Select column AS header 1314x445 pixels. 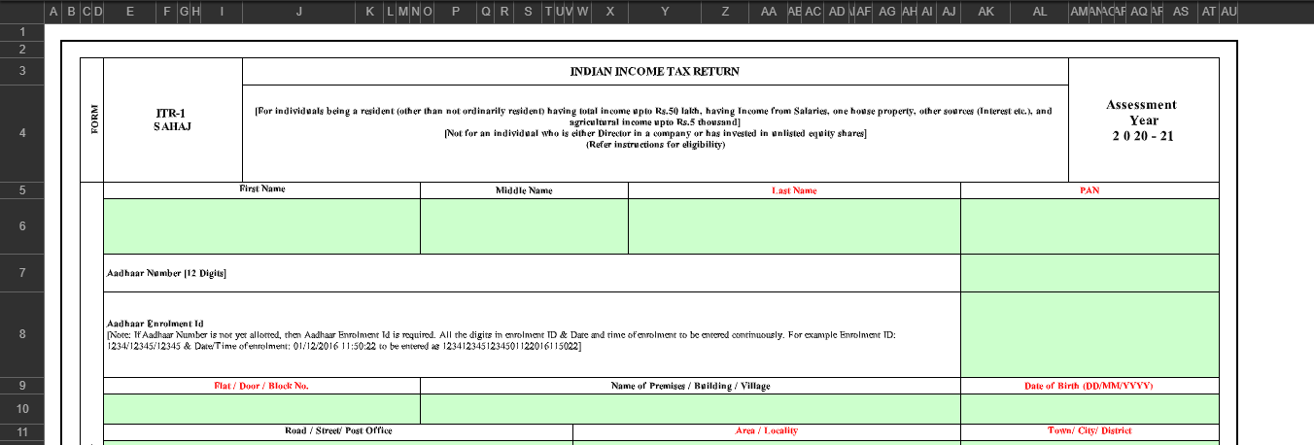[x=1181, y=12]
